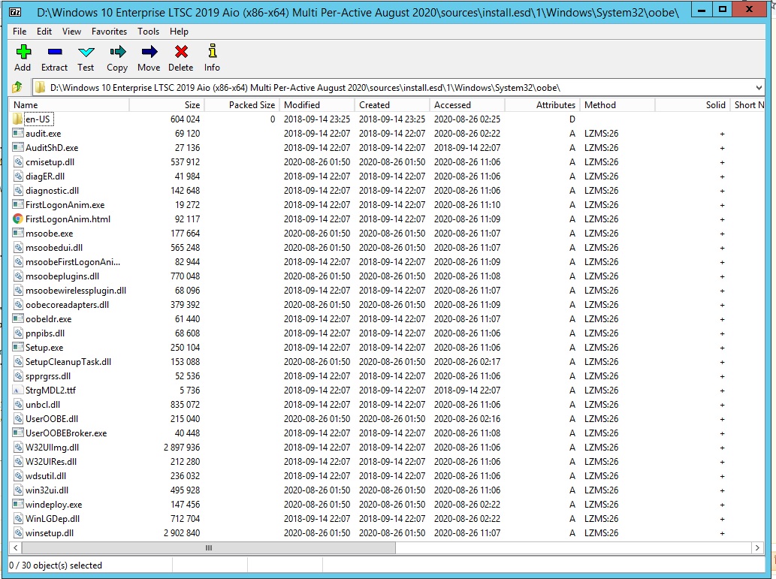Sort by the Packed Size column header
Image resolution: width=776 pixels, height=579 pixels.
(x=242, y=105)
